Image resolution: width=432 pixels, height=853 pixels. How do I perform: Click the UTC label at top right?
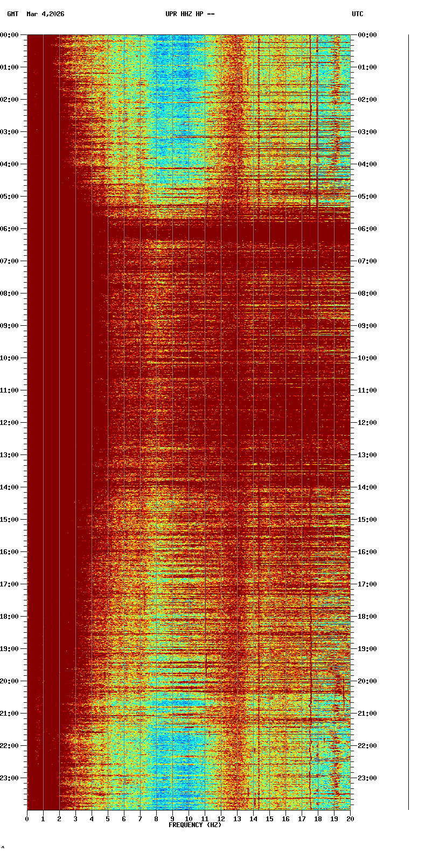click(x=358, y=14)
